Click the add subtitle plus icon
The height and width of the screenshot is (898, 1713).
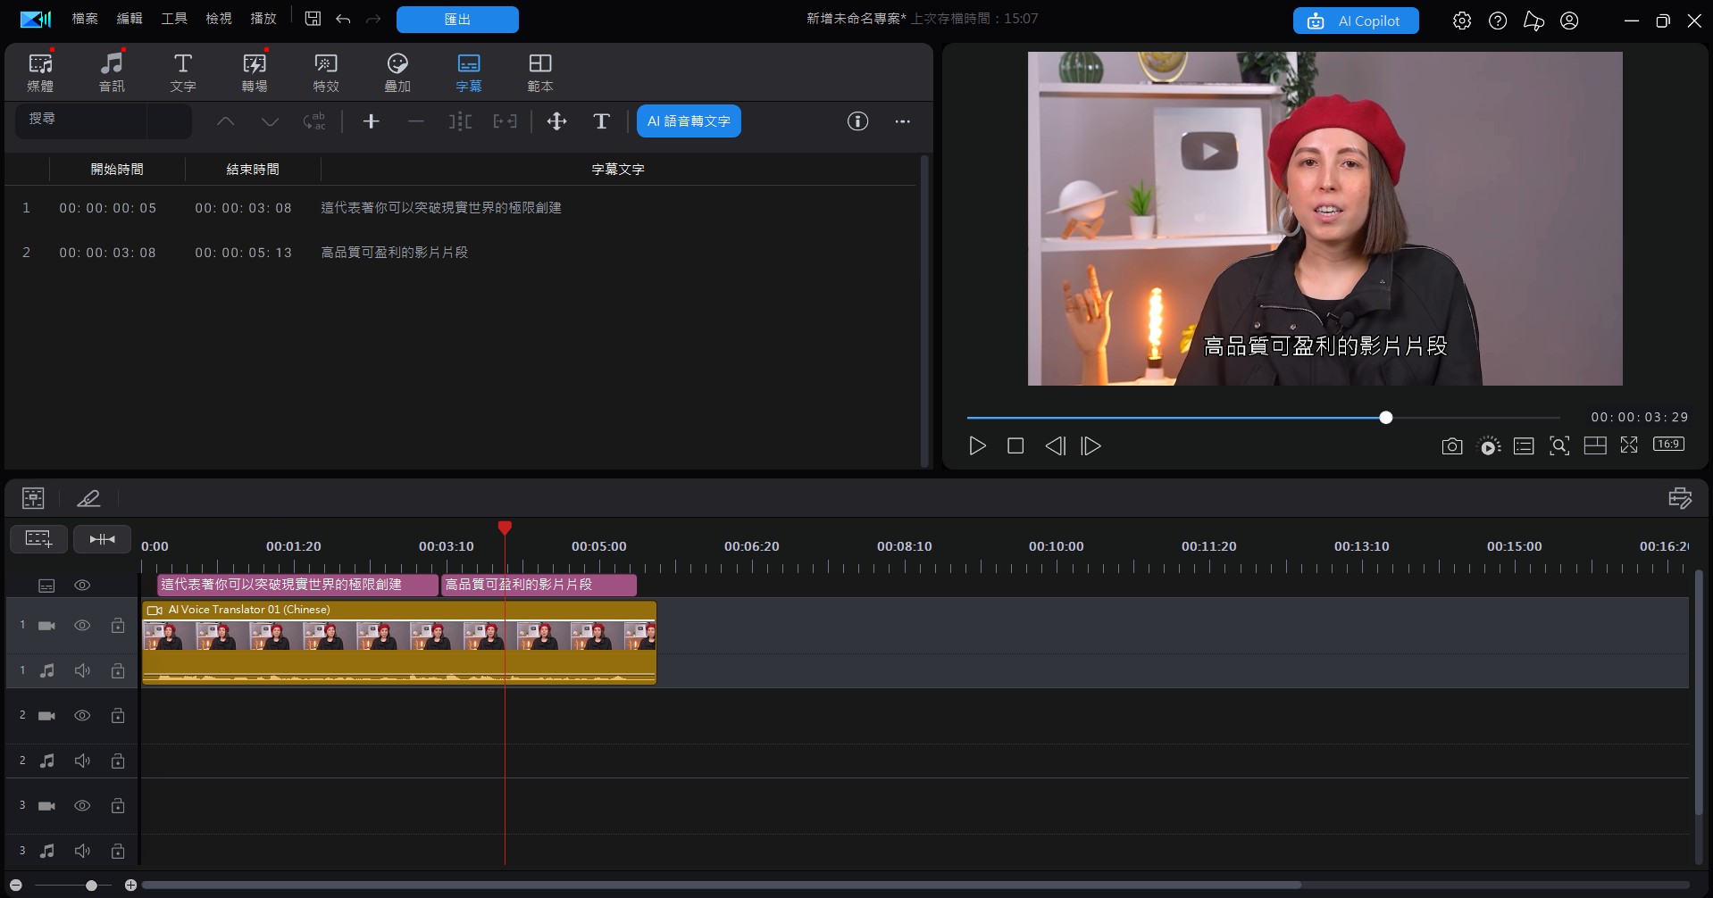372,121
